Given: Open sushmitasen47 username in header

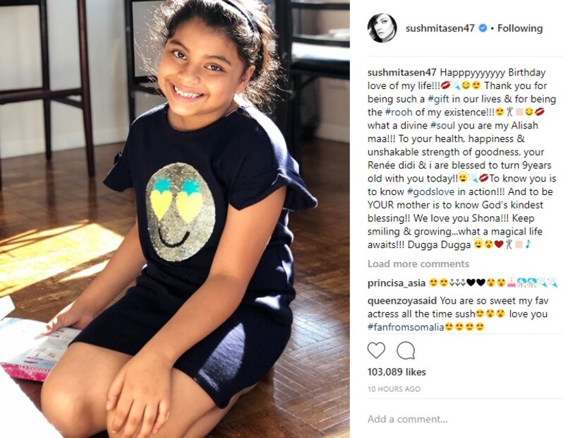Looking at the screenshot, I should pyautogui.click(x=440, y=28).
